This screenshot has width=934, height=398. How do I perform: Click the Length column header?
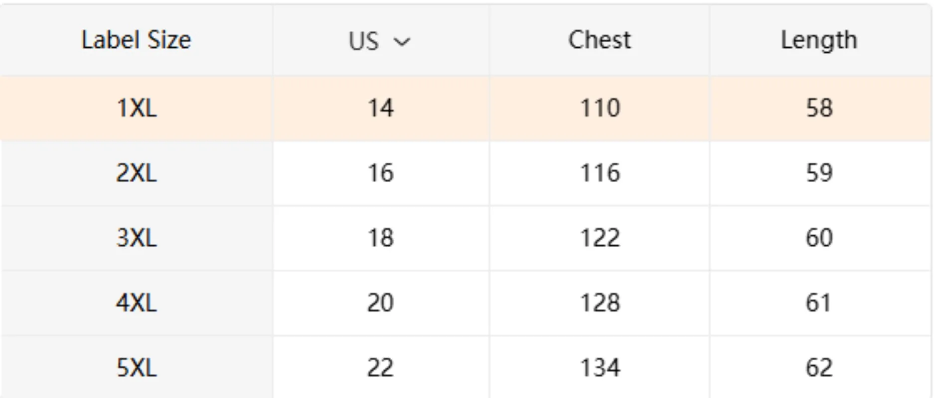click(819, 40)
